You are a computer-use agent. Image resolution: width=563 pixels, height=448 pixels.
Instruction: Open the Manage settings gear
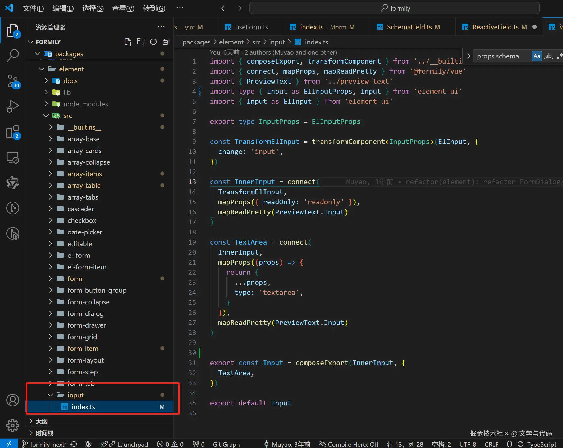point(12,426)
